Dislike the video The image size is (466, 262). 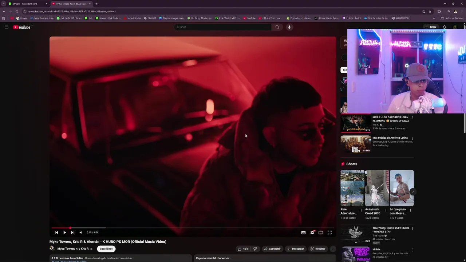255,249
